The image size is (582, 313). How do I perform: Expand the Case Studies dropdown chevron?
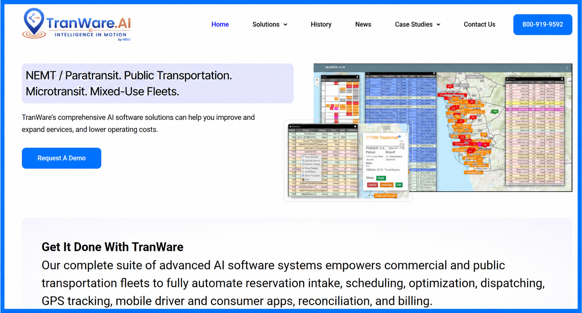click(x=438, y=25)
